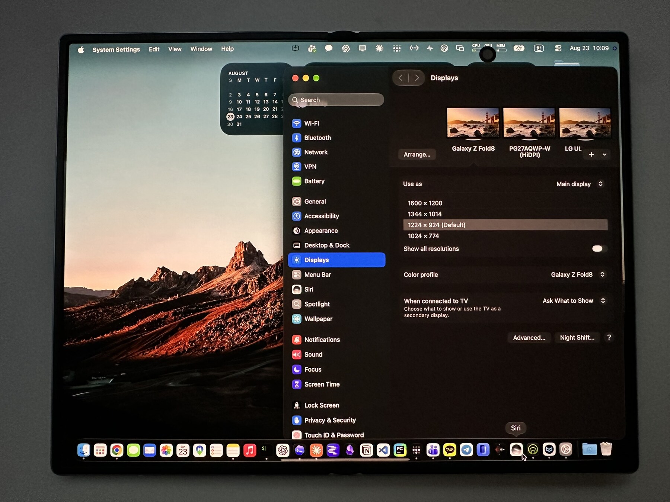Click the Advanced... button
670x502 pixels.
(x=529, y=338)
